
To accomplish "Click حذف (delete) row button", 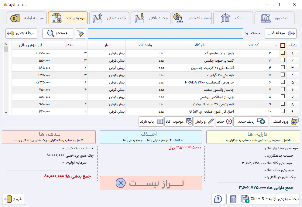I will pyautogui.click(x=224, y=121).
